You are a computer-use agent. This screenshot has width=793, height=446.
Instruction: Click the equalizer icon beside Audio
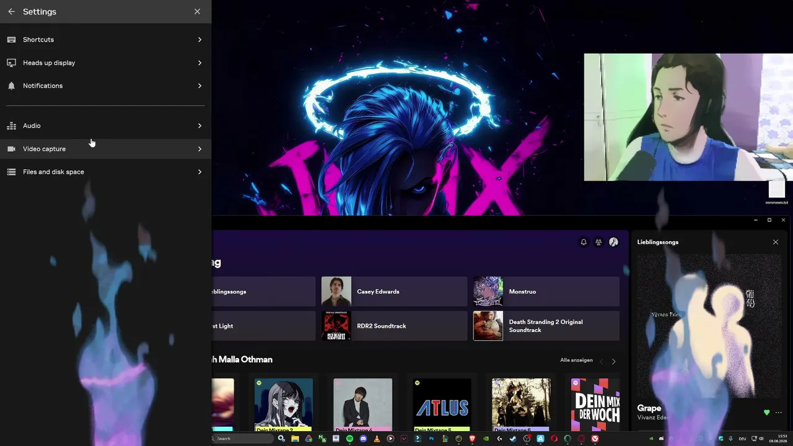pyautogui.click(x=11, y=126)
